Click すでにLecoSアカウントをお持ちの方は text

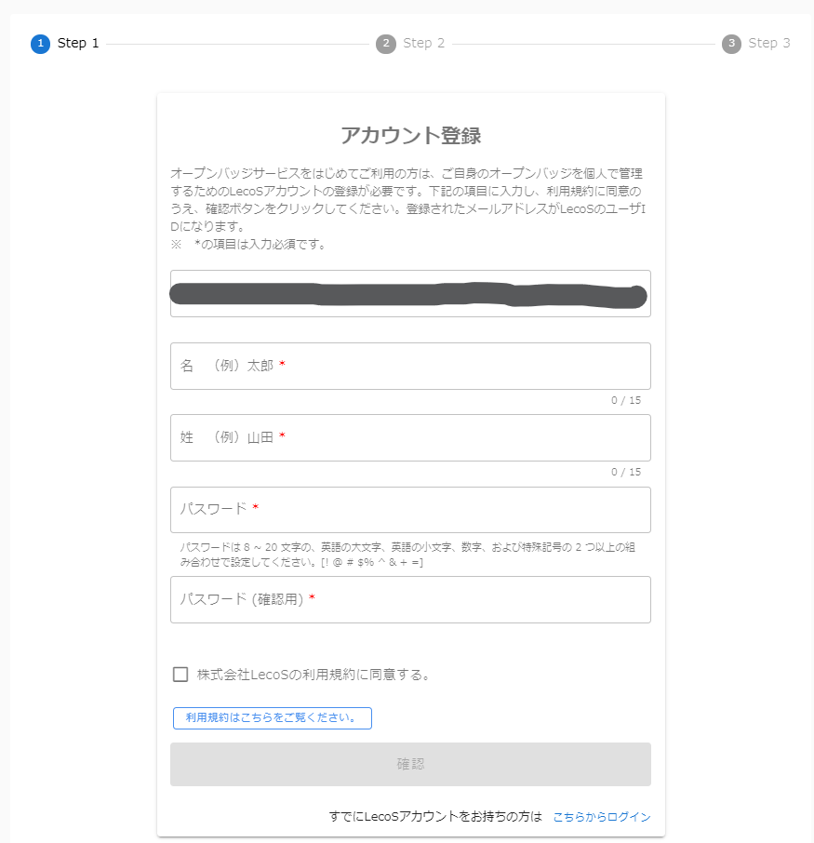point(435,817)
